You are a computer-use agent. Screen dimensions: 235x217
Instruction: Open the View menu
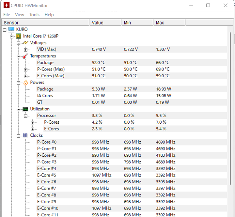click(x=20, y=15)
